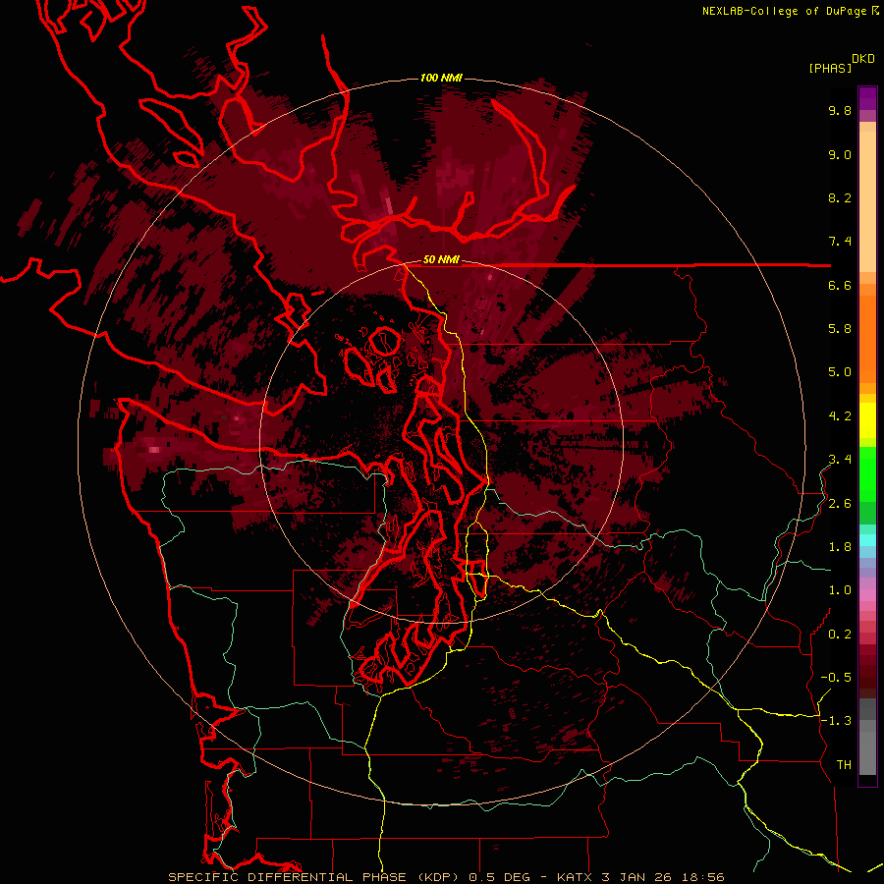Click the 100 NMI range ring label
This screenshot has height=884, width=884.
coord(441,78)
